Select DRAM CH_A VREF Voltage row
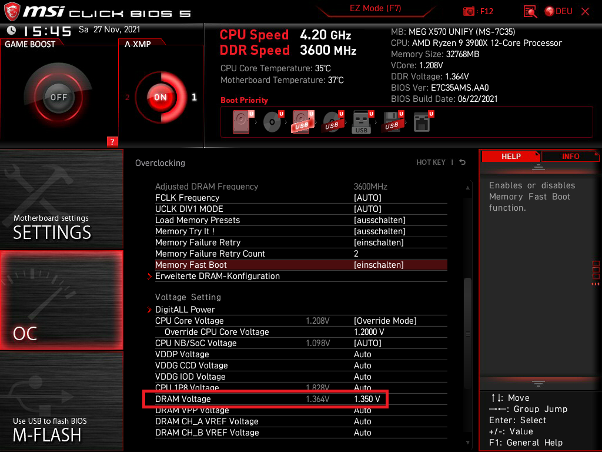Screen dimensions: 602x452 click(x=301, y=421)
